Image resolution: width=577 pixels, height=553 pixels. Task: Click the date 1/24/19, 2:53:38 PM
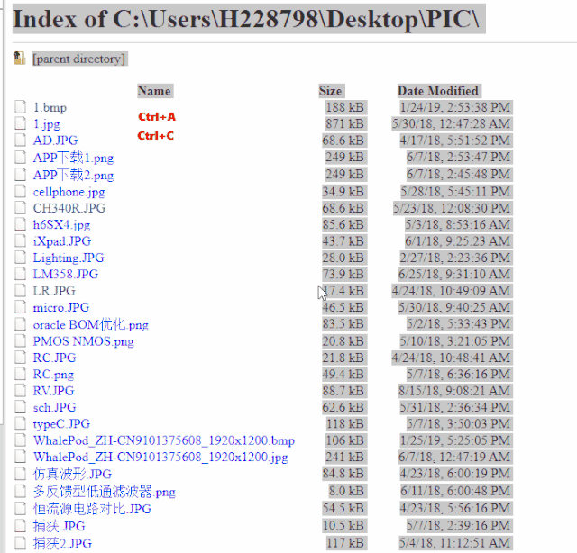pos(455,107)
